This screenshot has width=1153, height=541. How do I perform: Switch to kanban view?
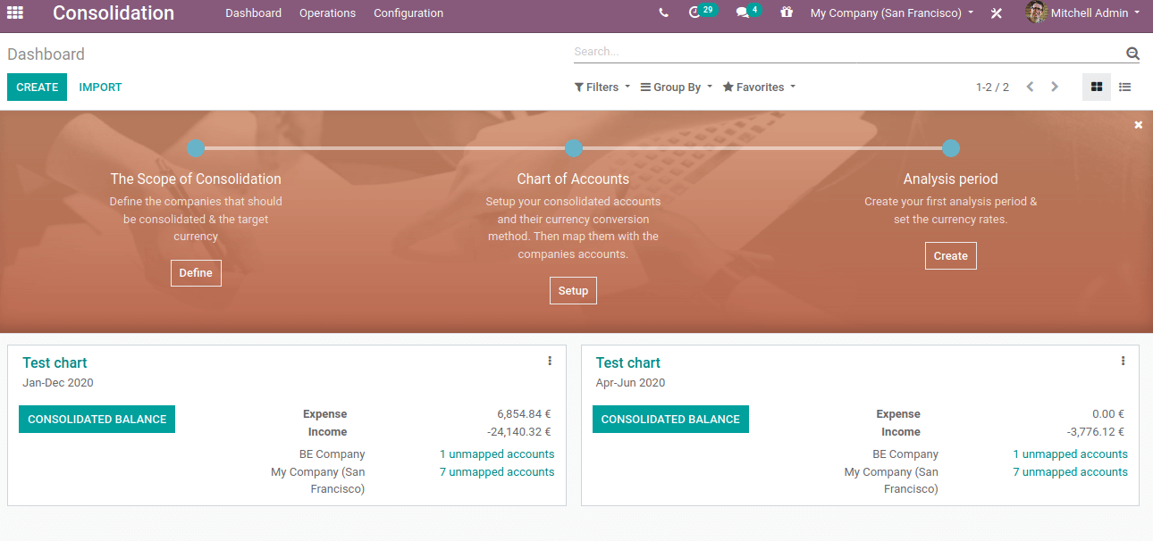[x=1097, y=87]
